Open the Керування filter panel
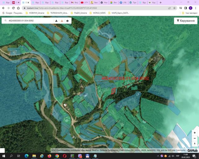This screenshot has width=199, height=159. (x=186, y=21)
